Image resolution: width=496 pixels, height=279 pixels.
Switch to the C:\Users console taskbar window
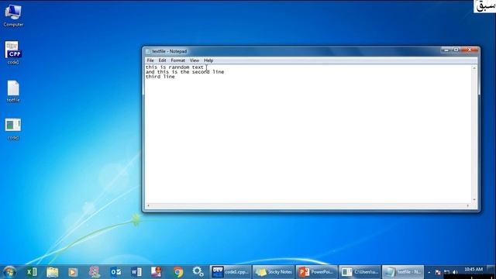pyautogui.click(x=360, y=272)
